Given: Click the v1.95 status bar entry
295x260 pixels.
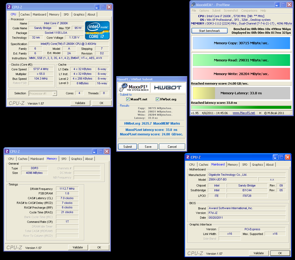Looking at the screenshot, I should point(195,113).
